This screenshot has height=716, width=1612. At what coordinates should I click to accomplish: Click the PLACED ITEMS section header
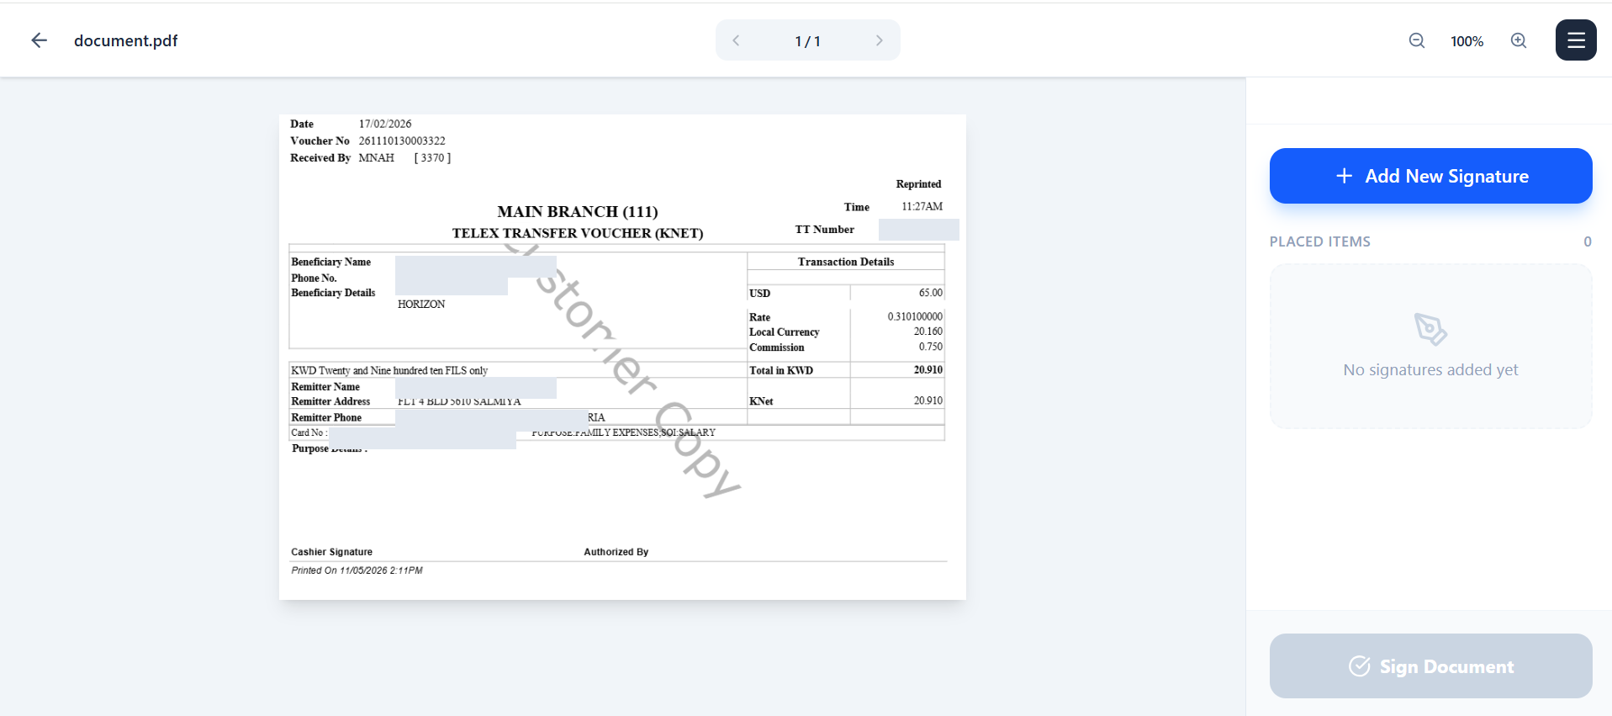[x=1319, y=241]
